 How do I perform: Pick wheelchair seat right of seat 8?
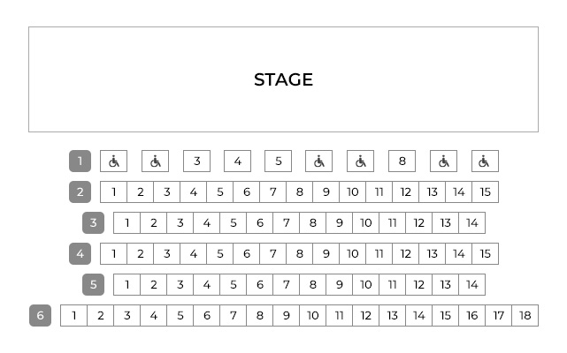tap(444, 161)
